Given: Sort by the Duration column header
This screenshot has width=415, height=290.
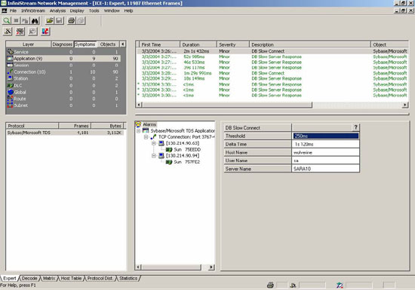Looking at the screenshot, I should [198, 44].
